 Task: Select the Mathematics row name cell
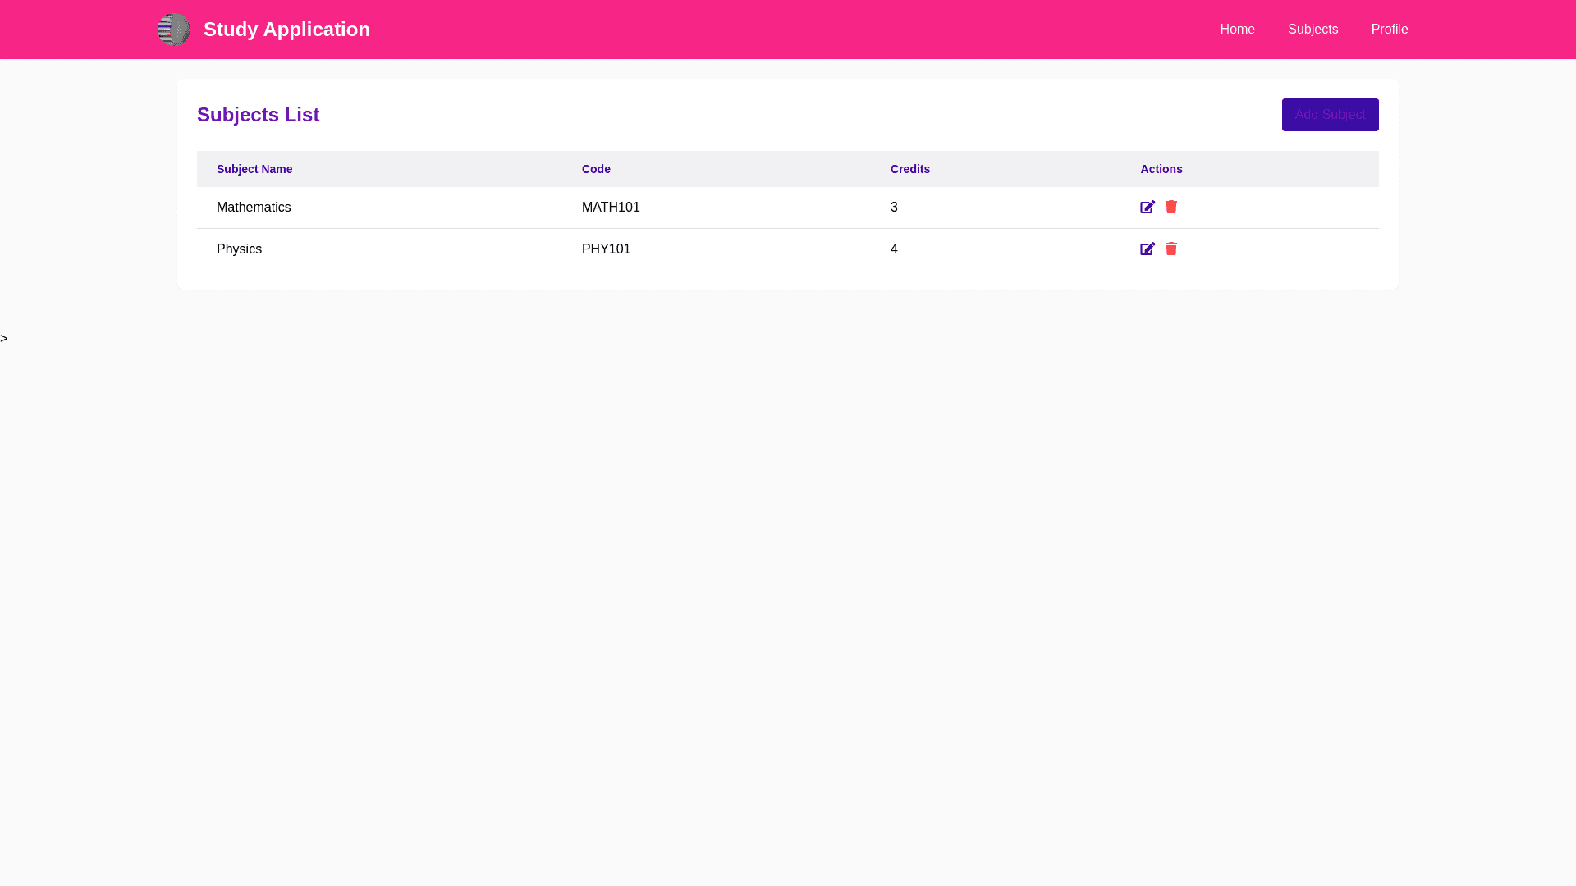tap(254, 208)
